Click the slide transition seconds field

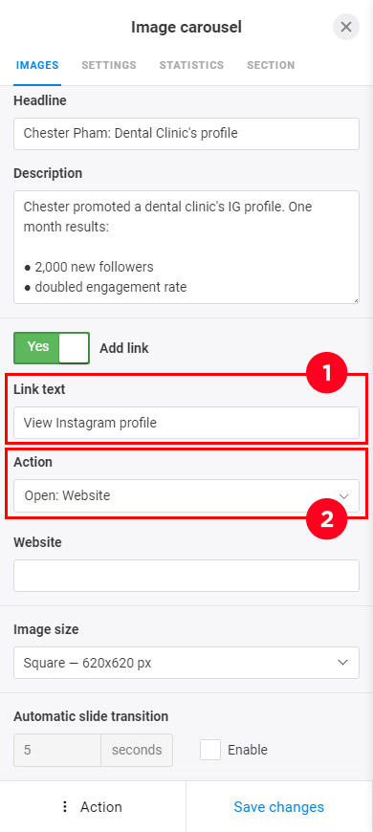point(57,751)
